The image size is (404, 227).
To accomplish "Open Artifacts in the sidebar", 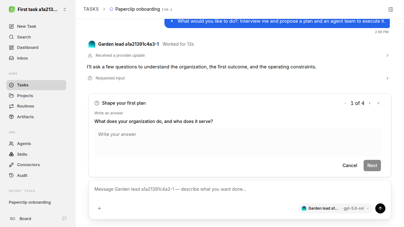I will click(36, 117).
